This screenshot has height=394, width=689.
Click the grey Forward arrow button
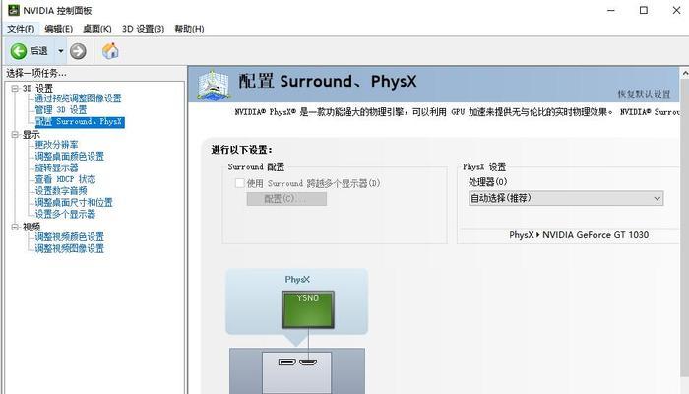[x=78, y=51]
